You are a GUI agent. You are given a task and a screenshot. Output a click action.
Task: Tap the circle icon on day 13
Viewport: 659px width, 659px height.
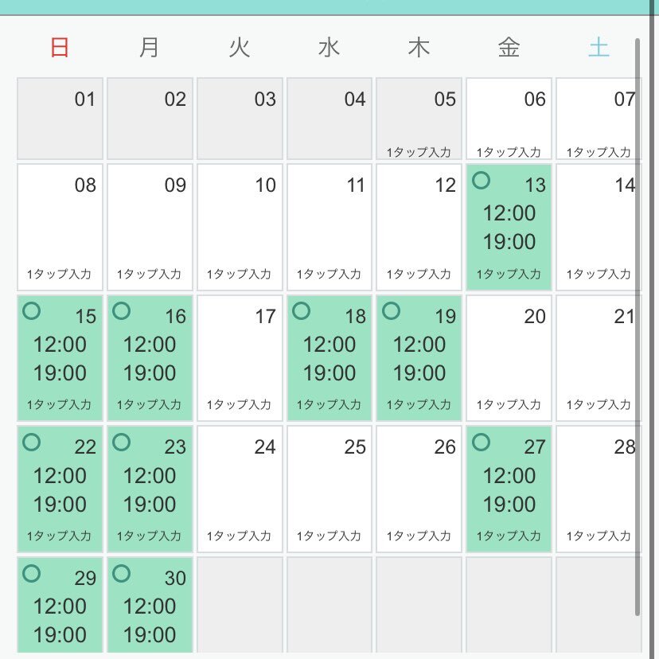coord(481,181)
